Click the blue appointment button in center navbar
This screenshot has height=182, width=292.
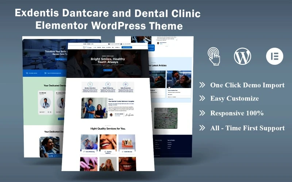click(x=127, y=47)
